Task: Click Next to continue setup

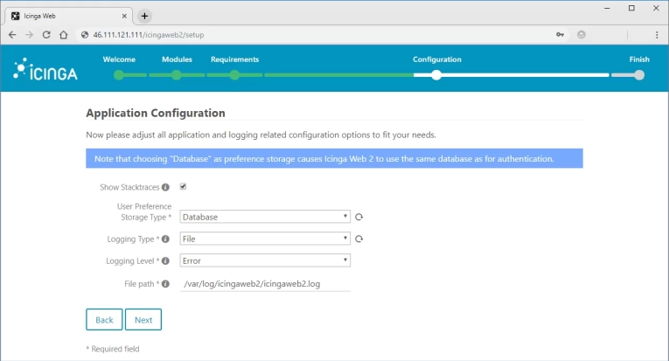Action: tap(143, 320)
